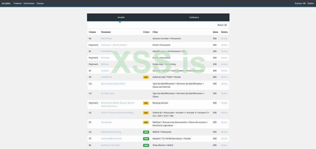Open the NAB Mobile Banking entry
Viewport: 316px width, 149px height.
111,132
